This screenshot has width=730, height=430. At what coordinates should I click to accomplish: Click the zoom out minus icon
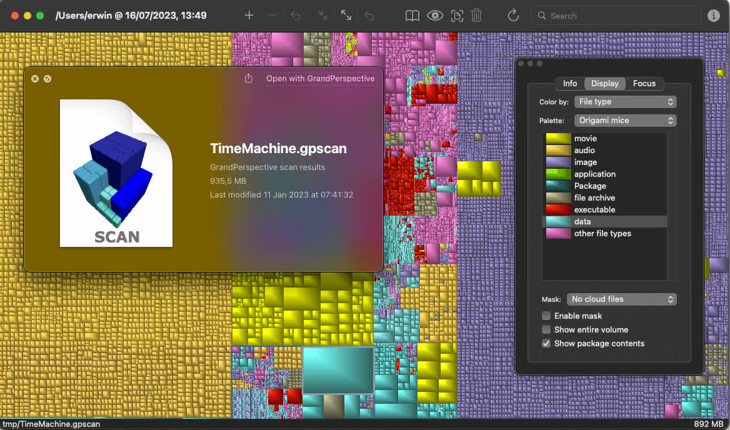(x=272, y=16)
